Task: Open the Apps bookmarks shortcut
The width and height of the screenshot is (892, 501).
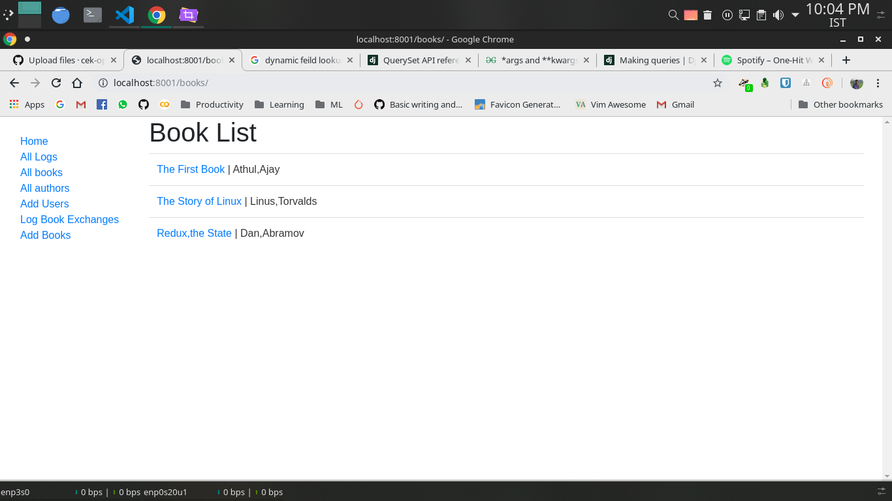Action: click(27, 104)
